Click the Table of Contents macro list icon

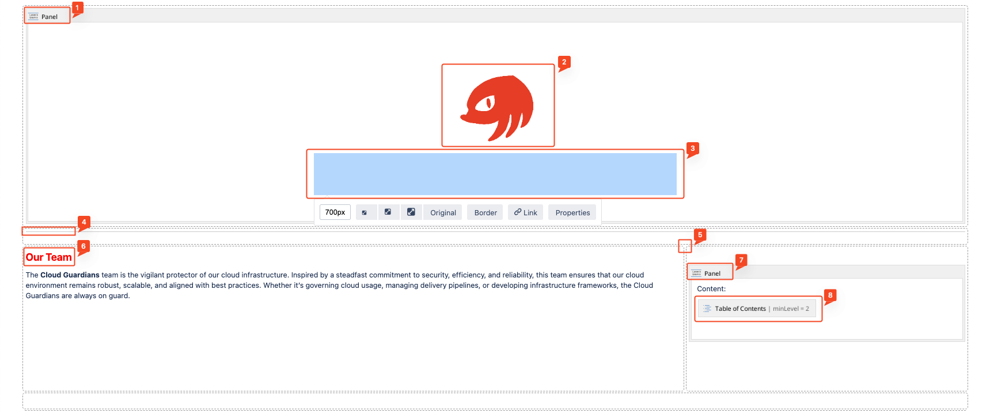click(707, 309)
